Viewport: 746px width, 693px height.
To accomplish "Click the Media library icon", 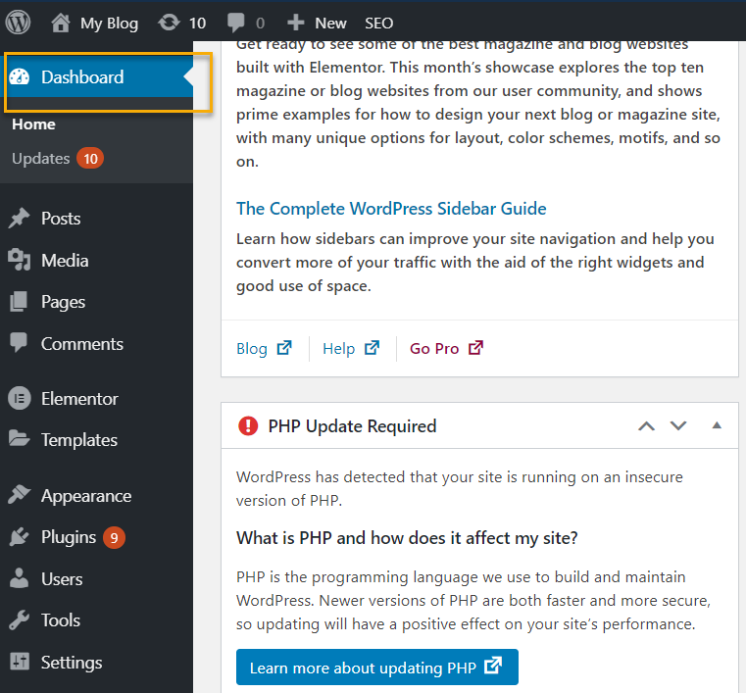I will (19, 260).
